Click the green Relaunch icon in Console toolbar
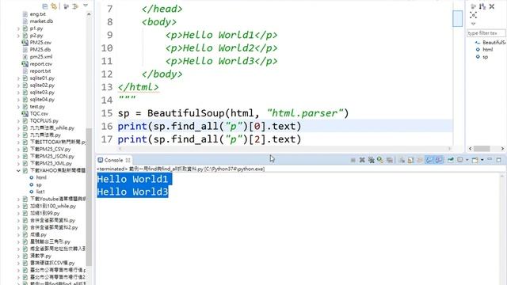507x285 pixels. (x=380, y=160)
